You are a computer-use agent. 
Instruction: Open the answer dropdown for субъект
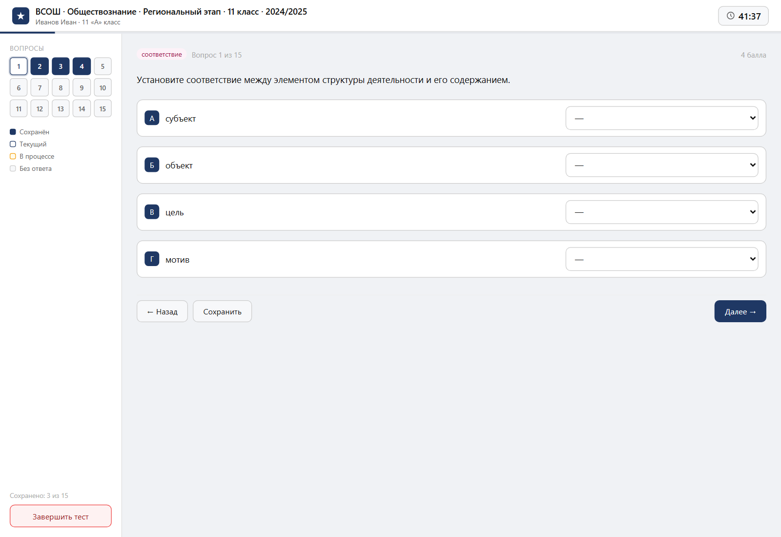click(x=662, y=118)
